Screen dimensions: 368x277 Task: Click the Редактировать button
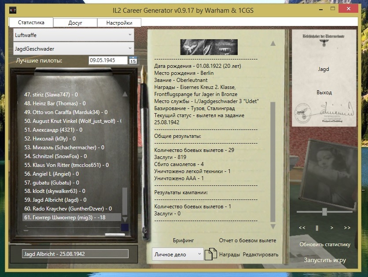pos(261,255)
